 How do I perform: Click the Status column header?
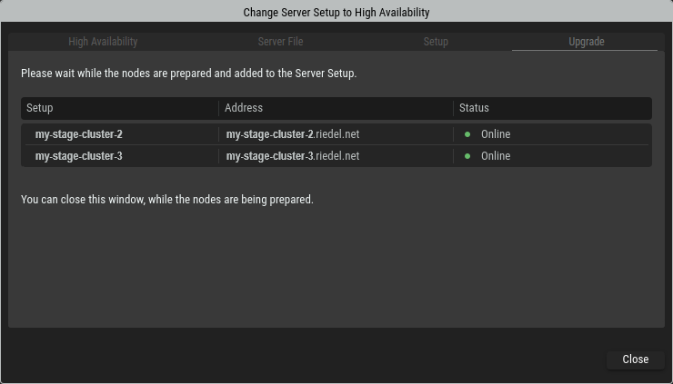click(474, 108)
